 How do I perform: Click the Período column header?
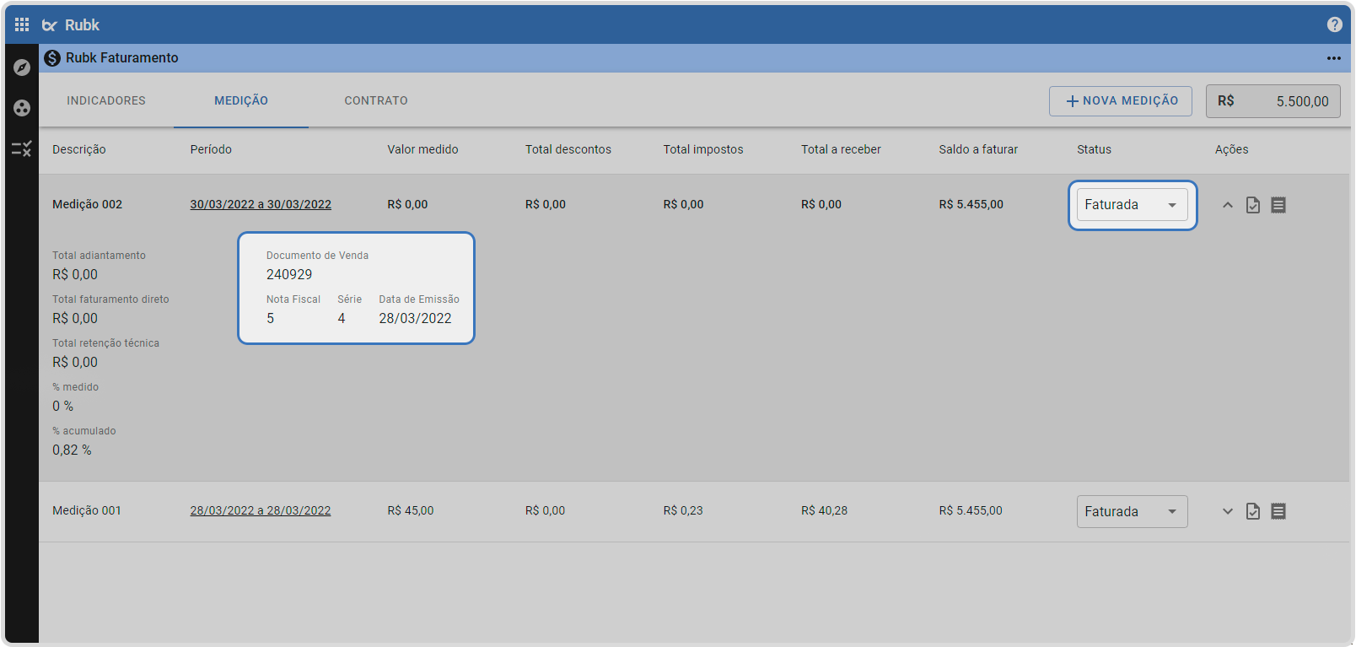[211, 149]
